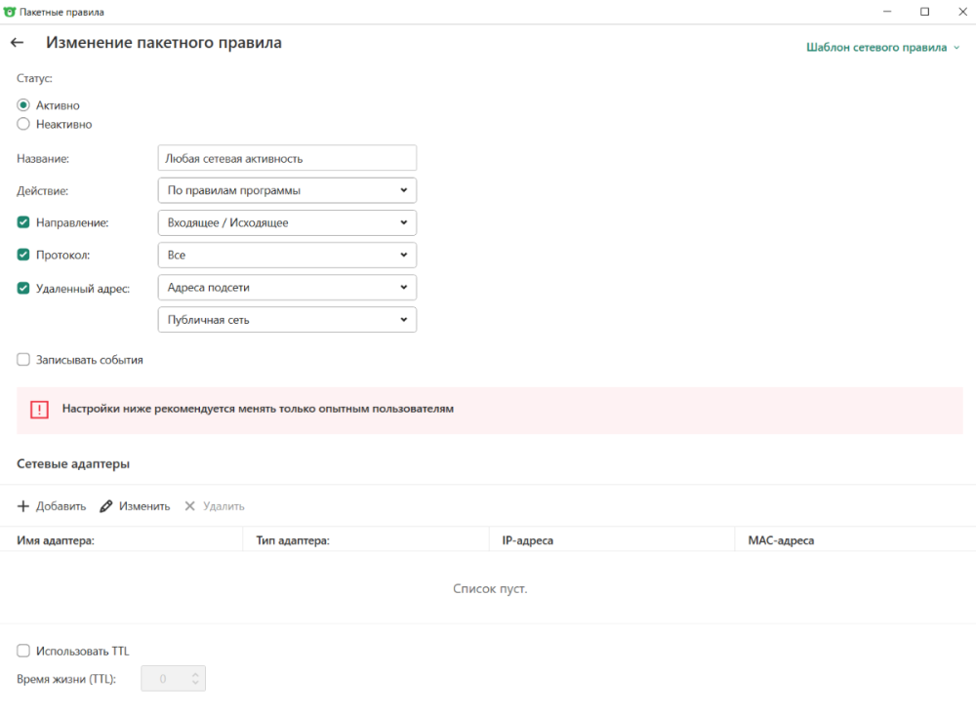Select the Активно radio button
Image resolution: width=976 pixels, height=714 pixels.
tap(23, 105)
